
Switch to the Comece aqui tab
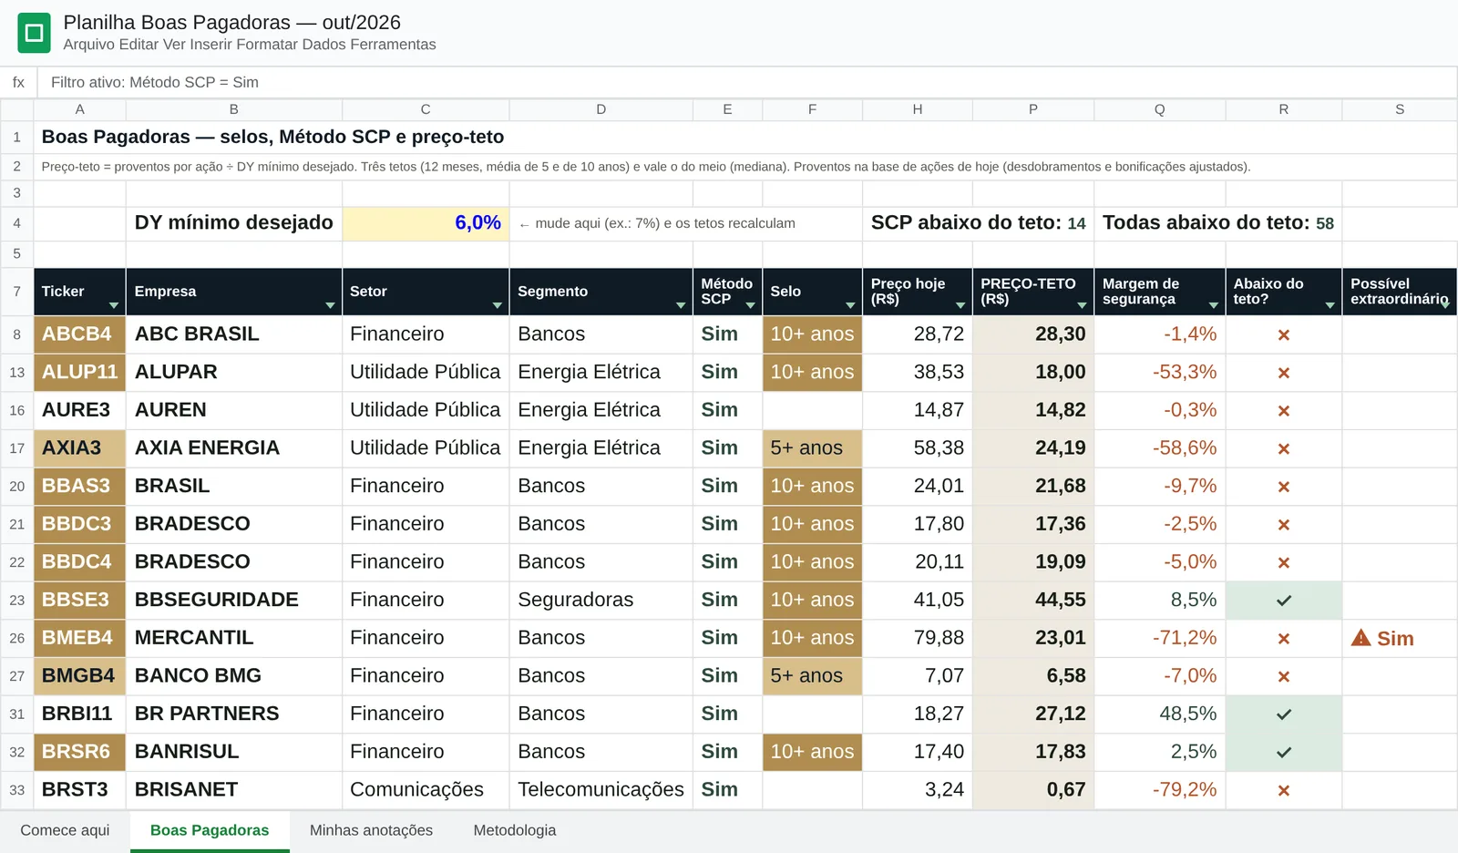click(65, 830)
